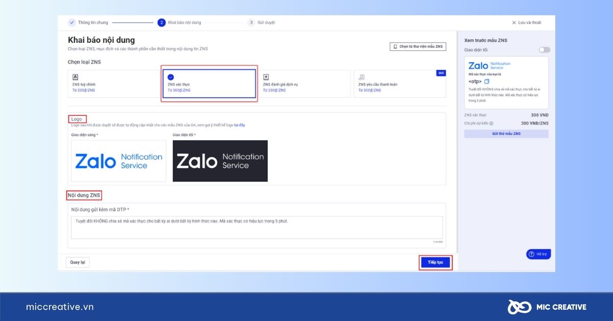Click the Chọn loại ZNS section label

pos(84,62)
